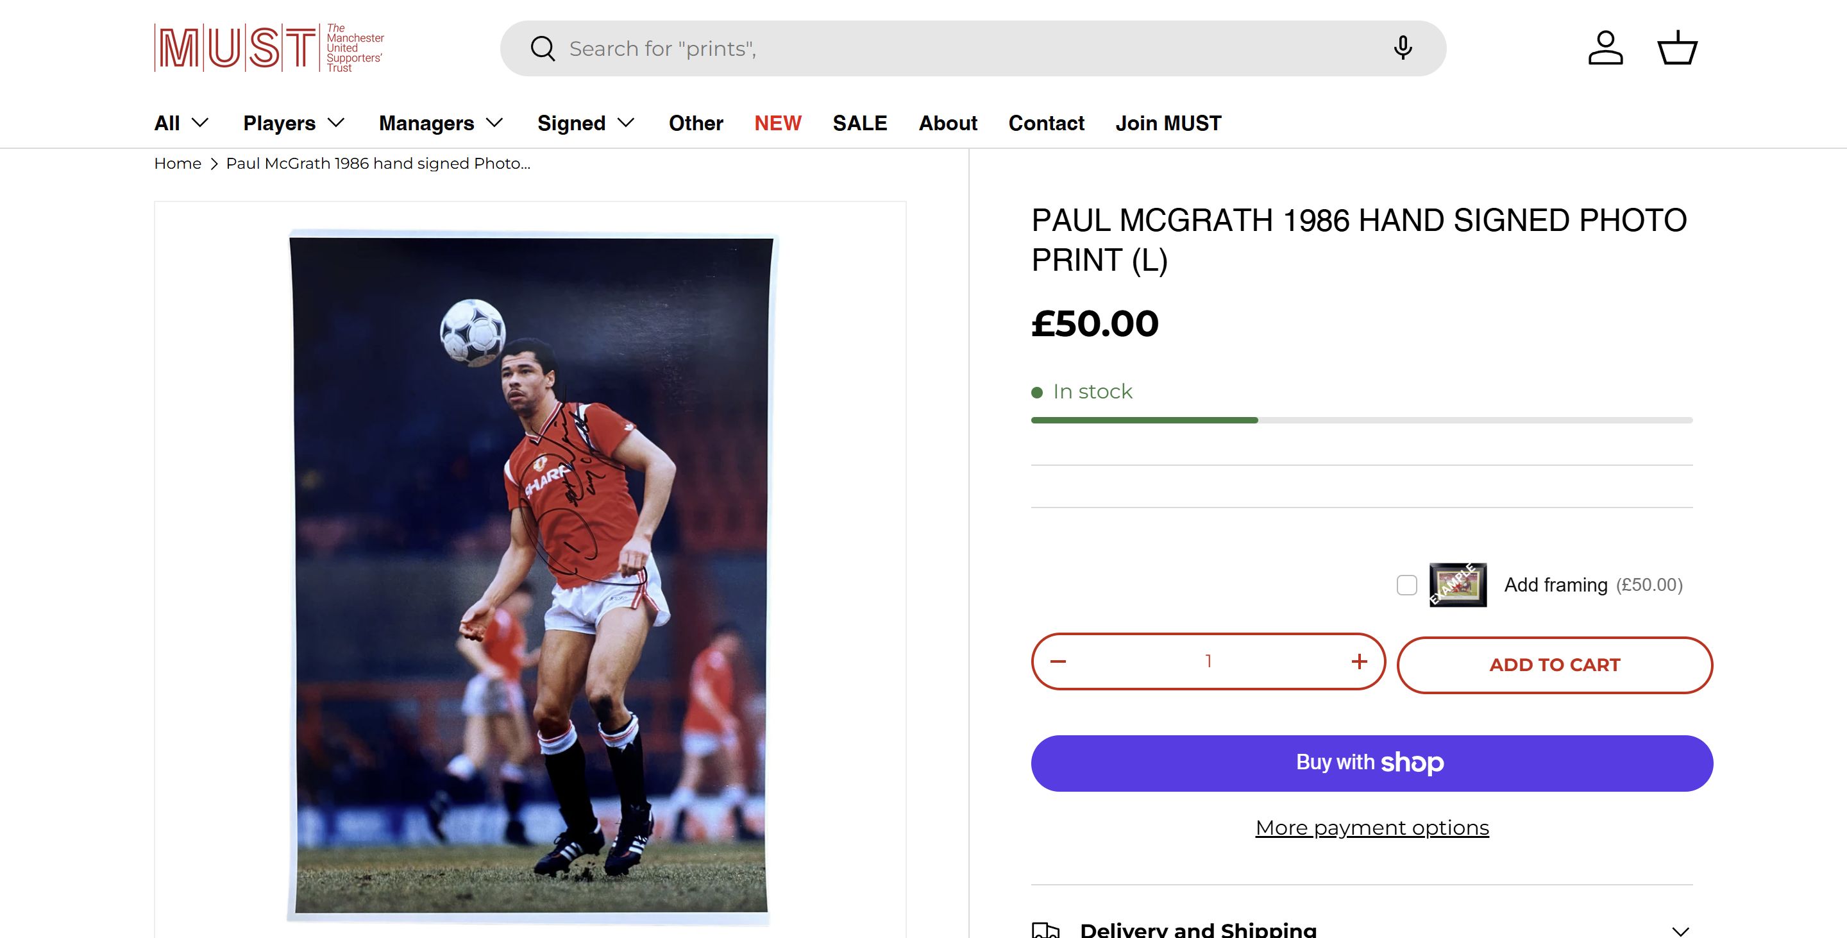This screenshot has width=1847, height=938.
Task: Go to the NEW menu item
Action: 777,123
